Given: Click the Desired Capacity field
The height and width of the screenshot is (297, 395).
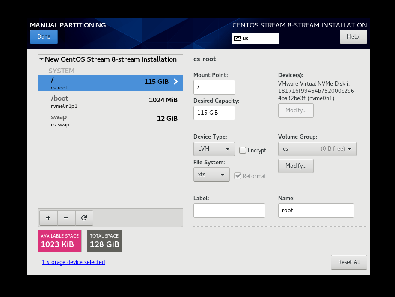Looking at the screenshot, I should [214, 113].
